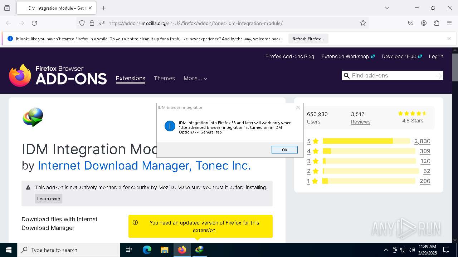Screen dimensions: 458x257
Task: Click the 4 star rating bar
Action: 369,151
